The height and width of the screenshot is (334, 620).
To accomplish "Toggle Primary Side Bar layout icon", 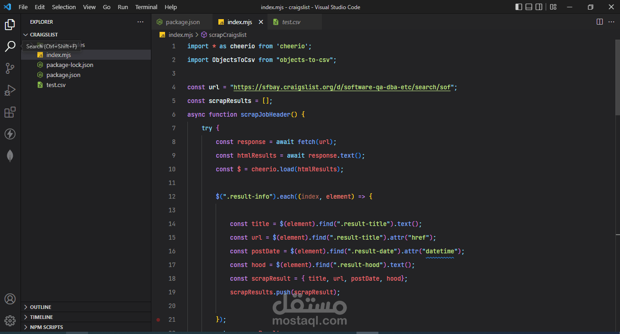I will click(519, 7).
